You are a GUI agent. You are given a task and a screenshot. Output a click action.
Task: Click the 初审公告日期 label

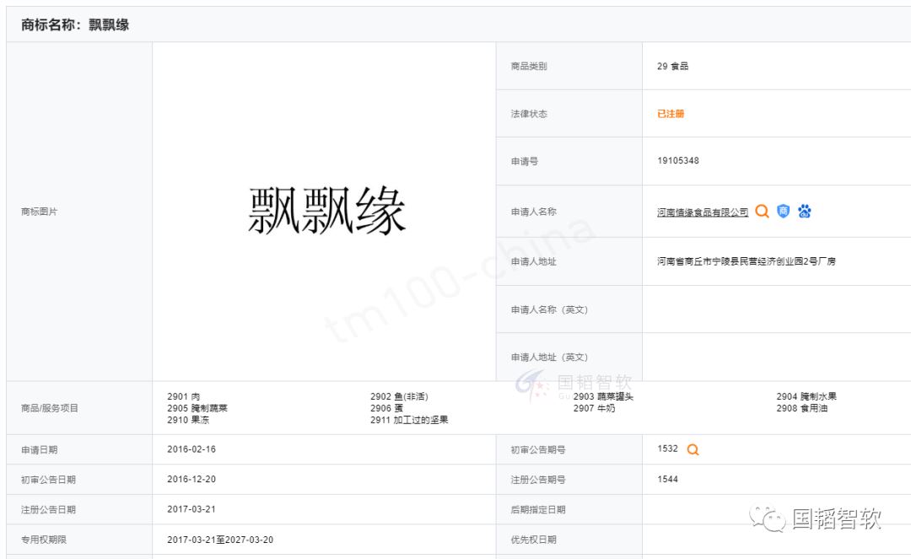tap(48, 480)
